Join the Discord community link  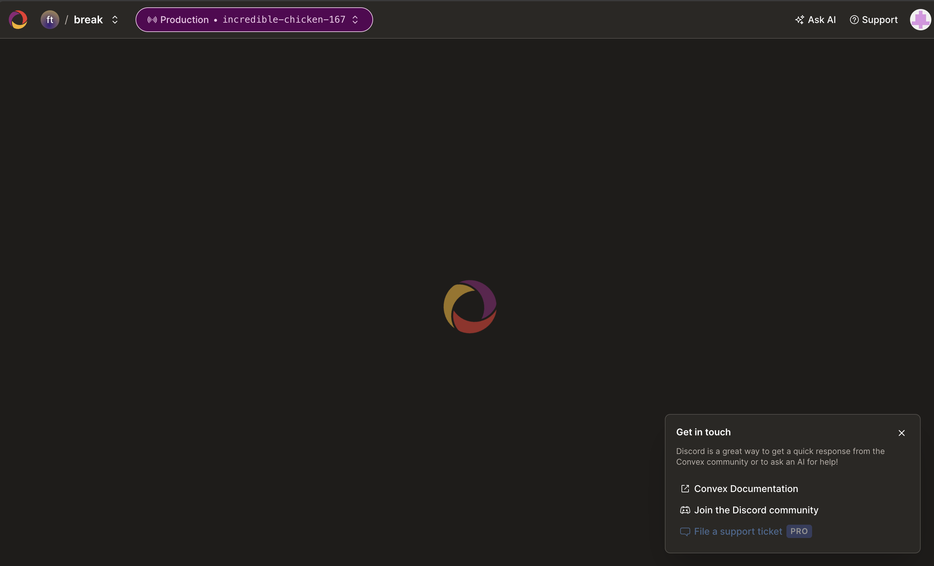[749, 510]
